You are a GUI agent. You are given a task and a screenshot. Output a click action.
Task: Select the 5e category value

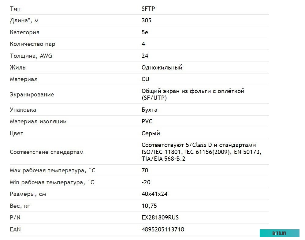coord(145,32)
